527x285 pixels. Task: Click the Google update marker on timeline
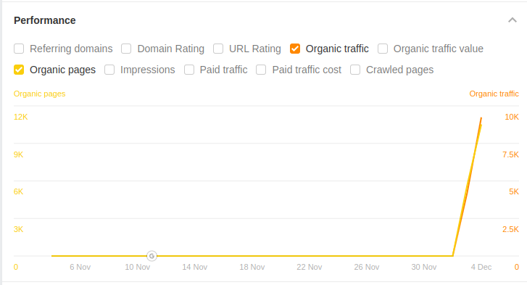click(152, 256)
